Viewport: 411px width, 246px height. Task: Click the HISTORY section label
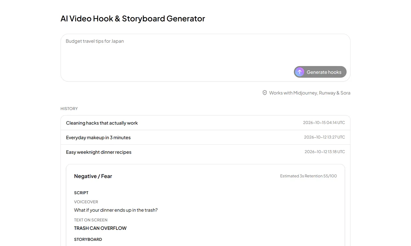pos(69,108)
